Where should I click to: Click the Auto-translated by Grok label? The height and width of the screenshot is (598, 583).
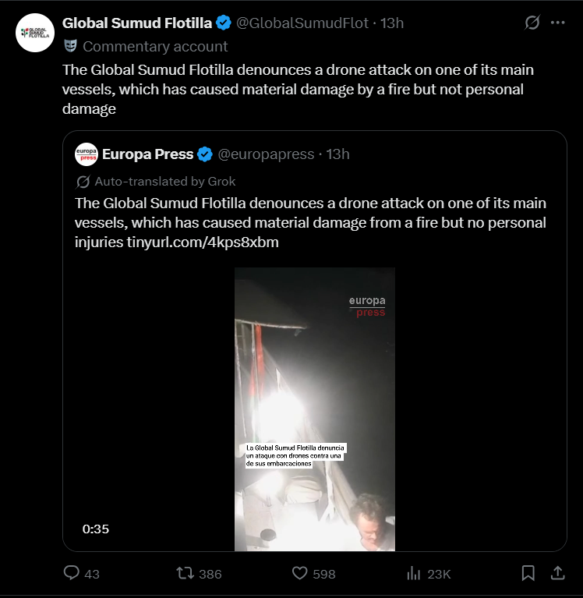(164, 181)
